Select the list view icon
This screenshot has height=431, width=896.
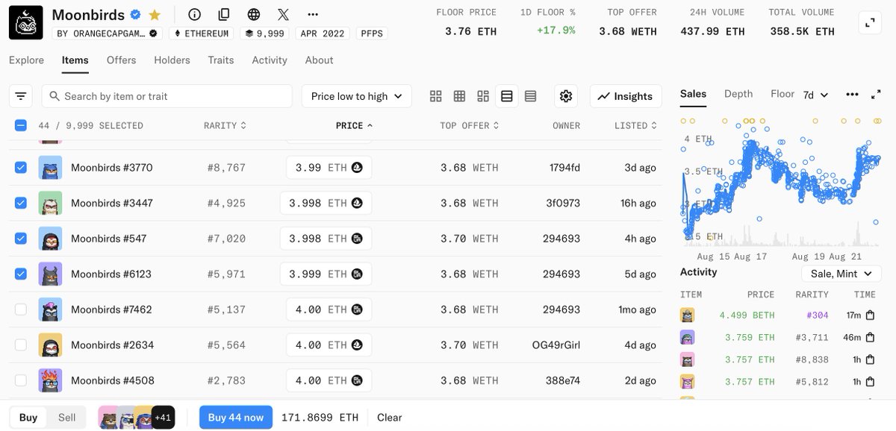tap(507, 96)
